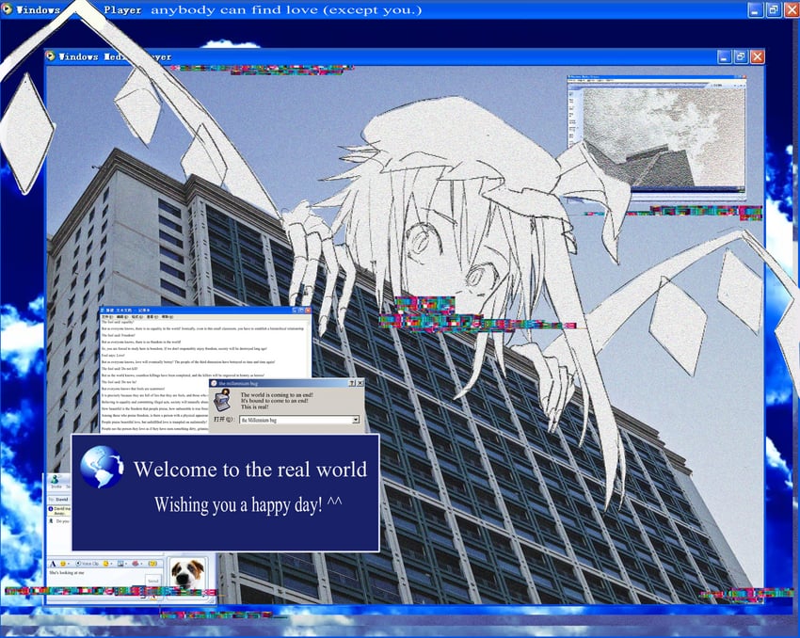Click the inner Windows Media Player title icon
Screen dimensions: 800x638
click(51, 56)
